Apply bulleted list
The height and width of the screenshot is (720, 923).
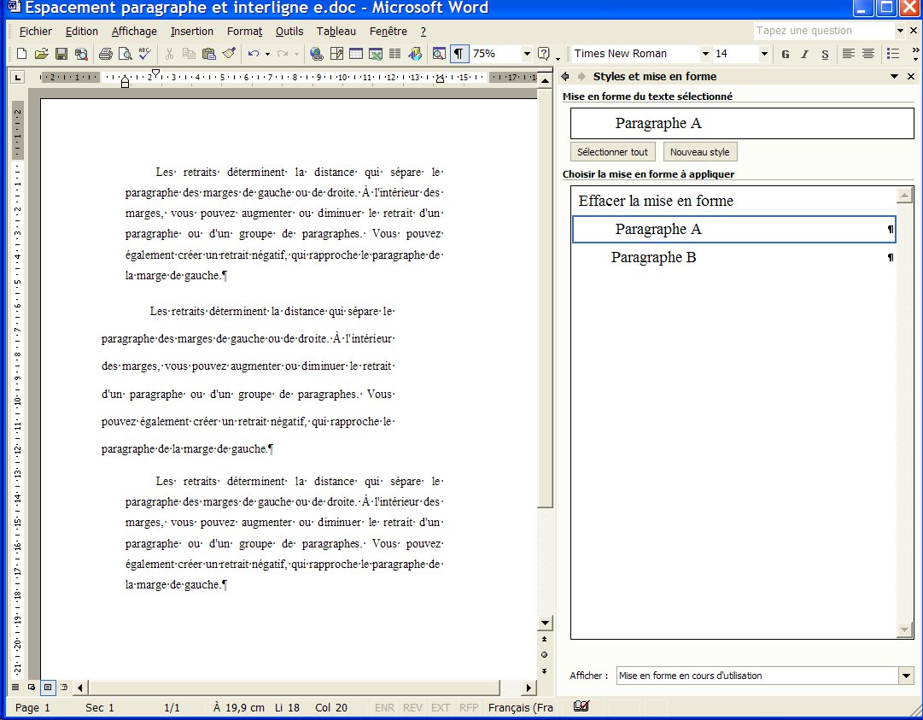tap(893, 54)
